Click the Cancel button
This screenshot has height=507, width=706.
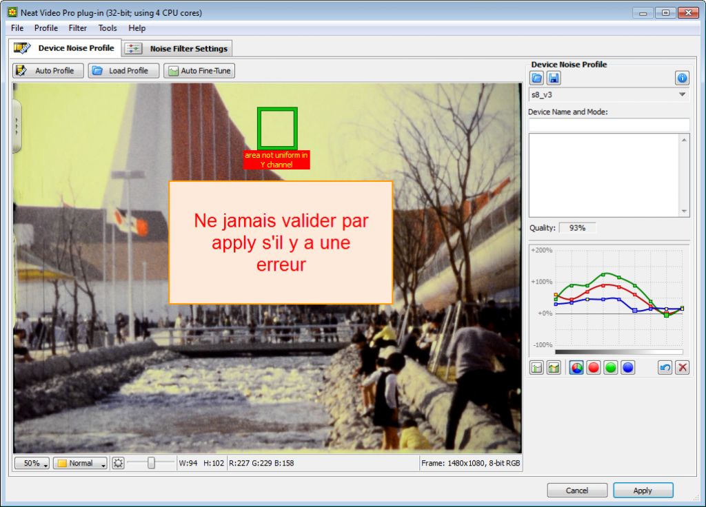pyautogui.click(x=577, y=490)
